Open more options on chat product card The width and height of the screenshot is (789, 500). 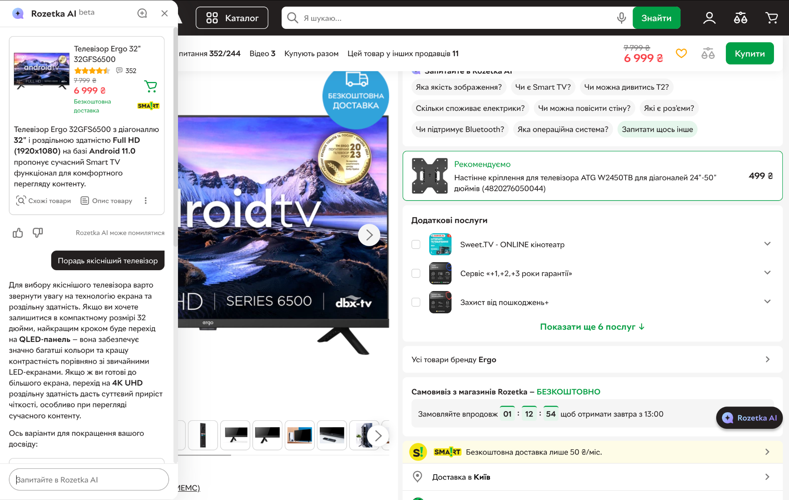[x=146, y=201]
